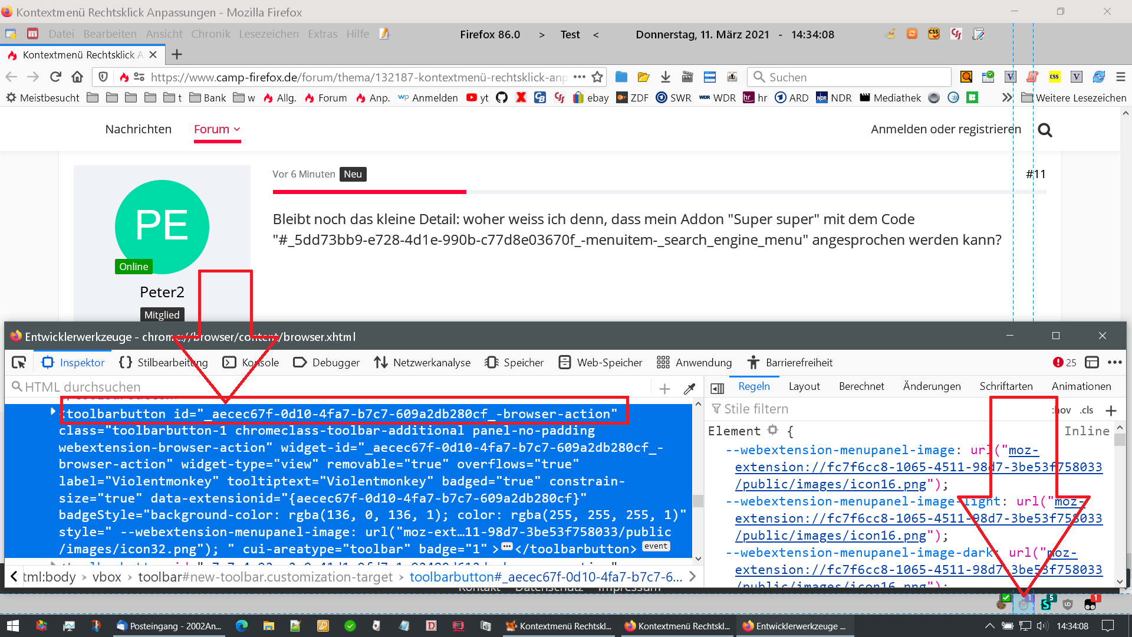The height and width of the screenshot is (637, 1132).
Task: Open downloads arrow icon in toolbar
Action: (666, 77)
